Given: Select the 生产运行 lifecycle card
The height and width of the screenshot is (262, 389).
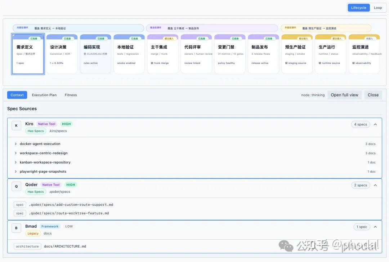Looking at the screenshot, I should tap(330, 54).
